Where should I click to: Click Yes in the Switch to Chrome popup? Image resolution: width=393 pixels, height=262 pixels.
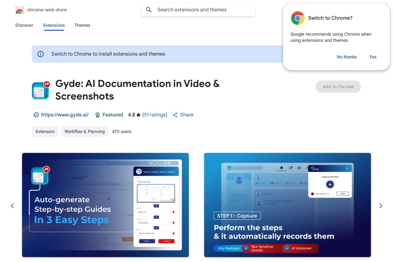[x=373, y=57]
